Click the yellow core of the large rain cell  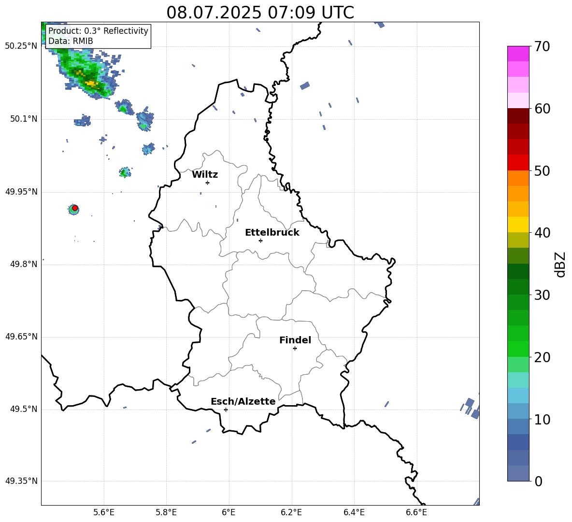tap(91, 84)
